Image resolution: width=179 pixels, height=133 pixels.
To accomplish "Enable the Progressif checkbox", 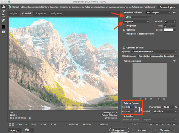I will tap(124, 26).
